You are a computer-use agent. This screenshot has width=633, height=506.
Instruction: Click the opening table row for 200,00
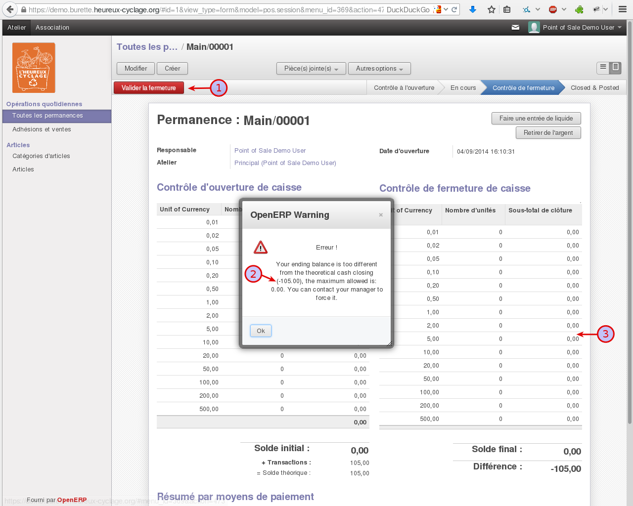(263, 396)
